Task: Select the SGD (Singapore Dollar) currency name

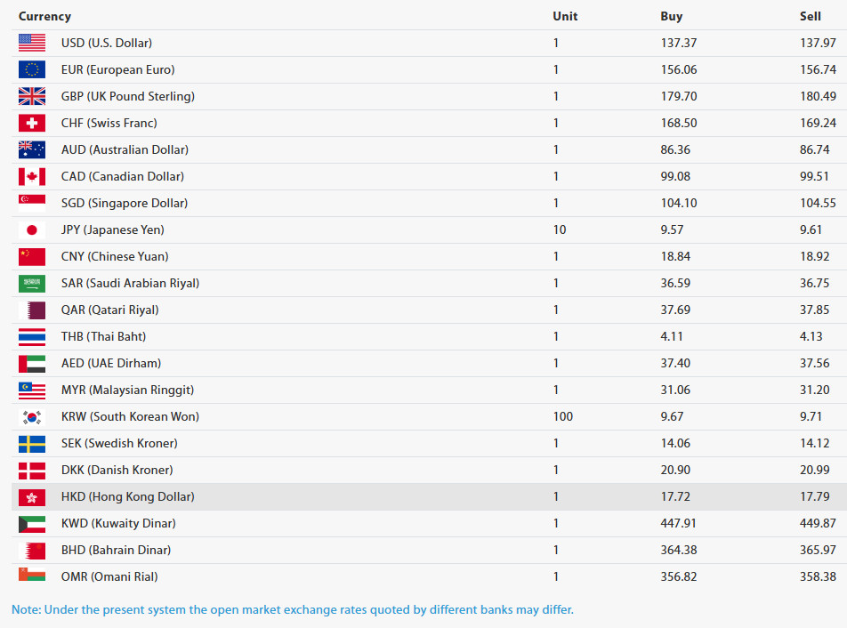Action: click(x=125, y=203)
